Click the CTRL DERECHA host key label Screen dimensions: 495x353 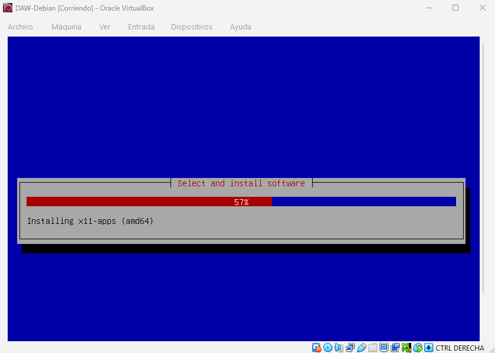coord(460,348)
